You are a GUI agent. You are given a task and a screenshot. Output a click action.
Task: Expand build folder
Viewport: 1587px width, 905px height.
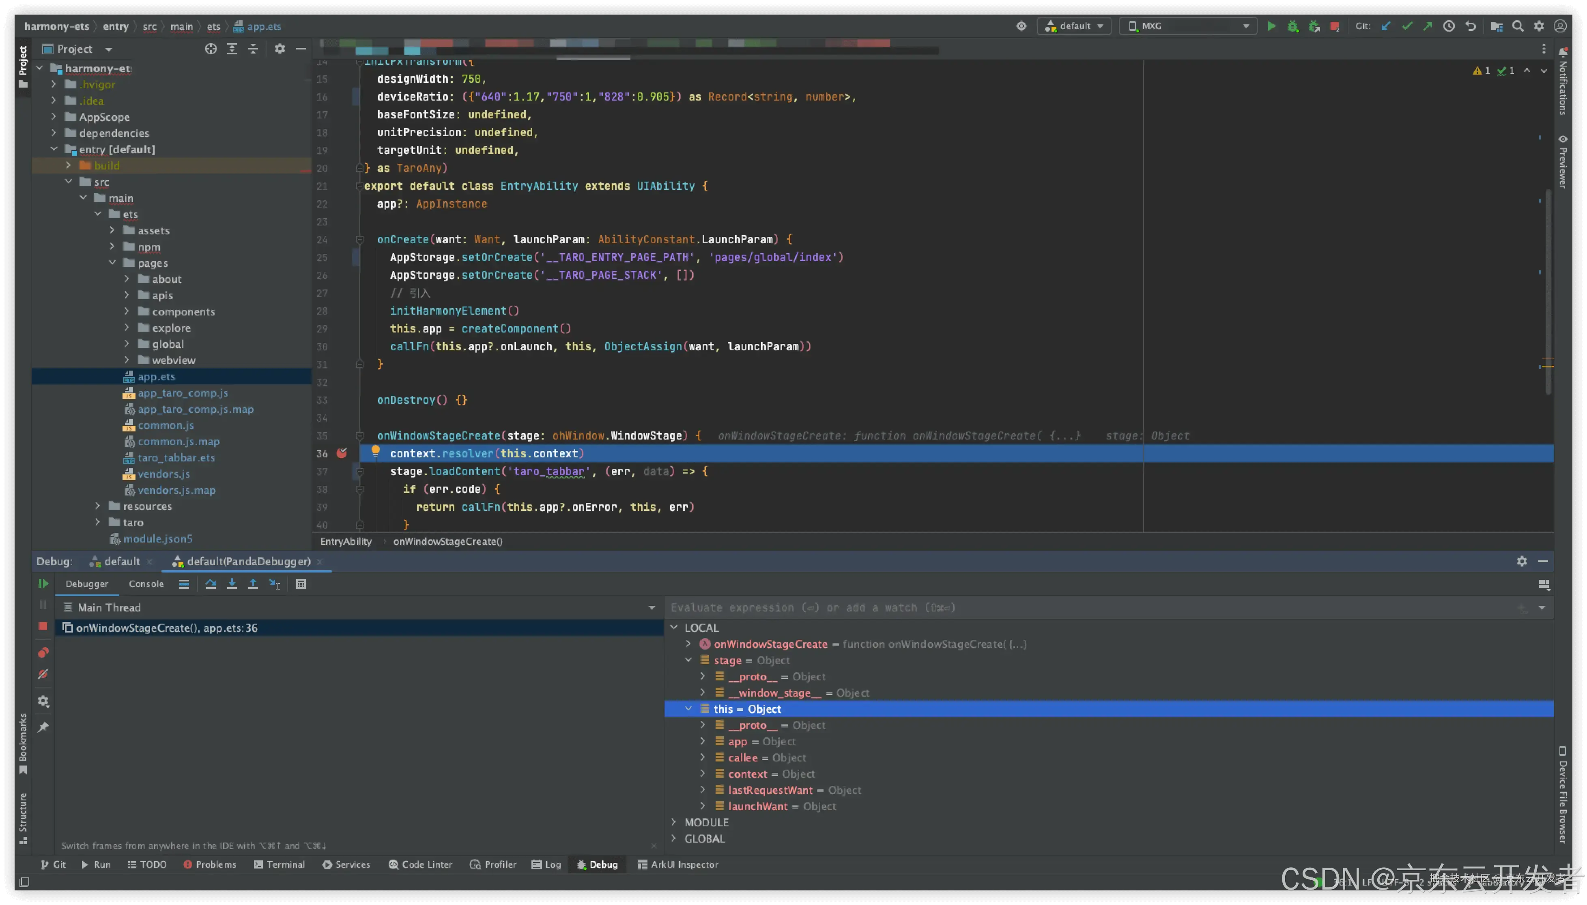click(x=69, y=165)
